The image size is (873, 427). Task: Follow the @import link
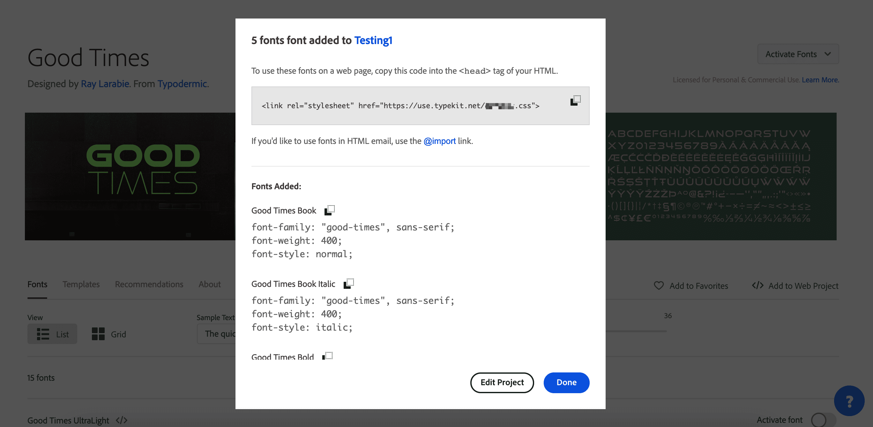(x=440, y=141)
